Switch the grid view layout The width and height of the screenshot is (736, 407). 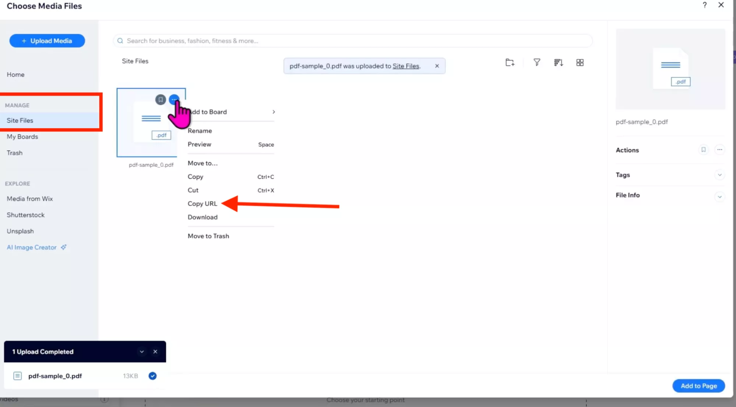(x=580, y=62)
